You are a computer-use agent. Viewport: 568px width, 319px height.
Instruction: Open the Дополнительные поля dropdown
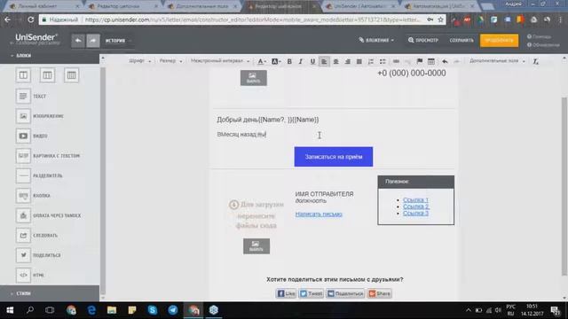click(497, 61)
